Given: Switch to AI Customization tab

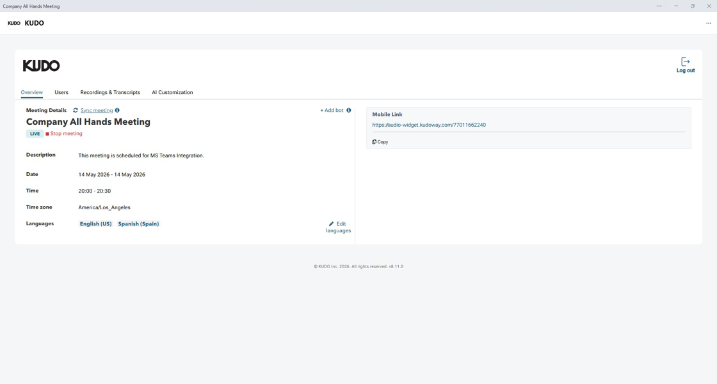Looking at the screenshot, I should (172, 92).
